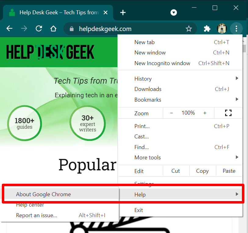Click the three-dot Chrome menu button

click(x=236, y=29)
